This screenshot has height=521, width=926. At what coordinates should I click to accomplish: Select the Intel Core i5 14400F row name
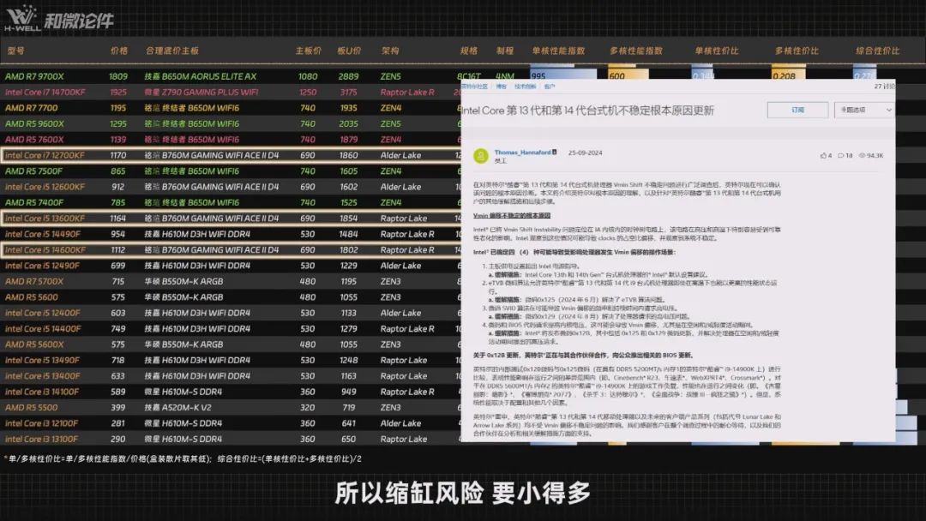pyautogui.click(x=43, y=329)
